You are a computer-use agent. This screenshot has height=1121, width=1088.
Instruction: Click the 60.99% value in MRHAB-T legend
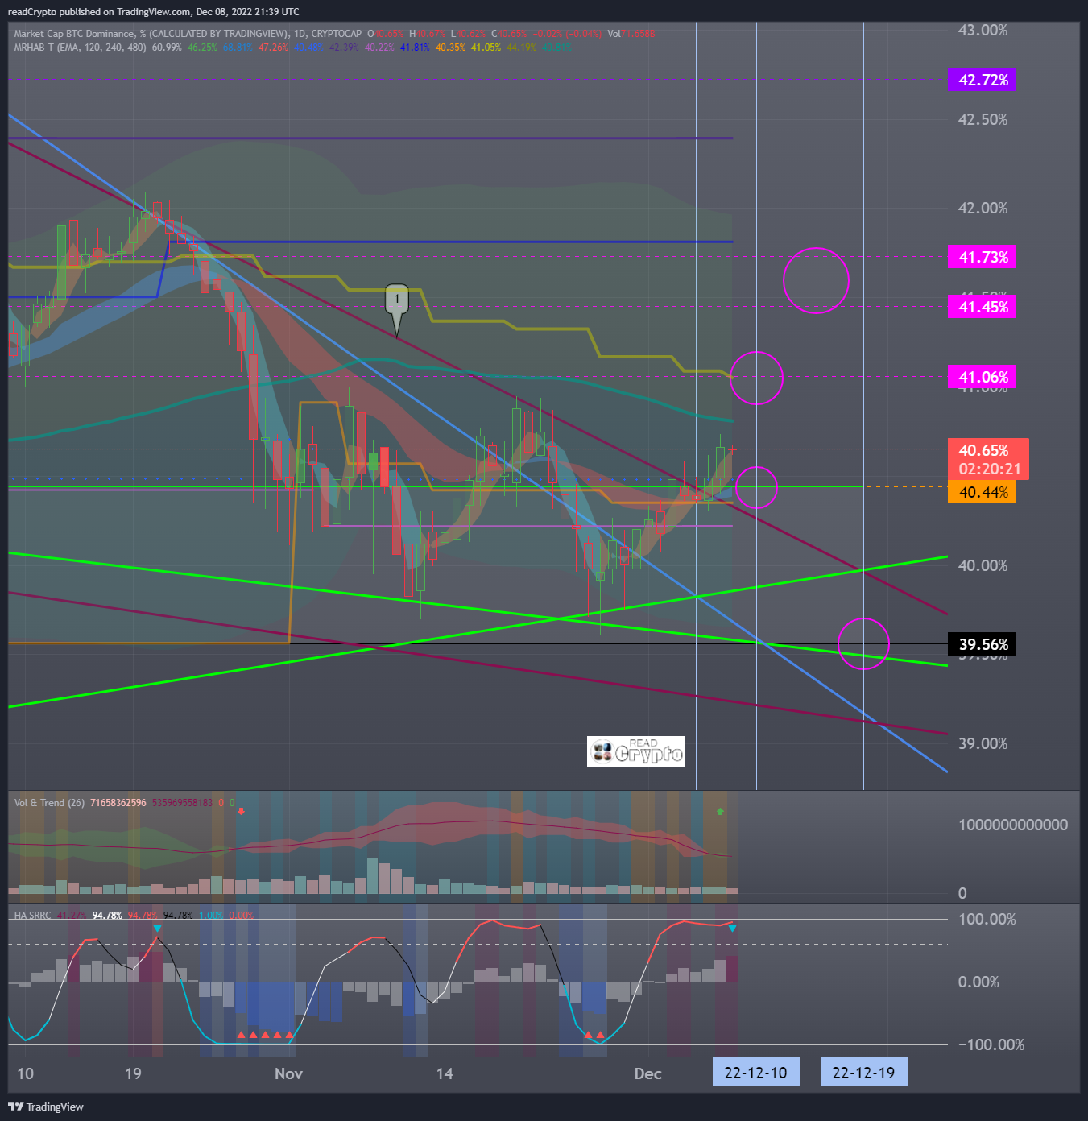pos(167,48)
